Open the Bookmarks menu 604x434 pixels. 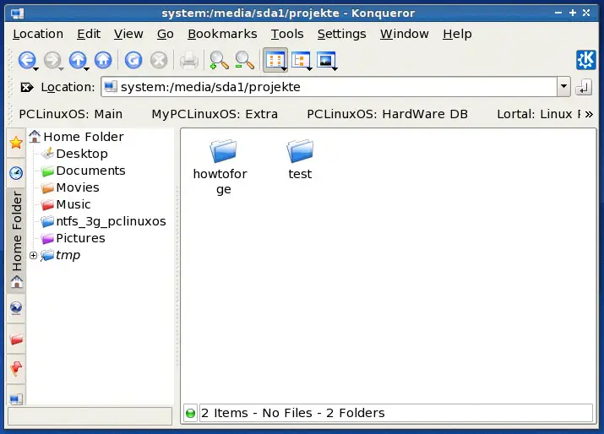coord(222,34)
